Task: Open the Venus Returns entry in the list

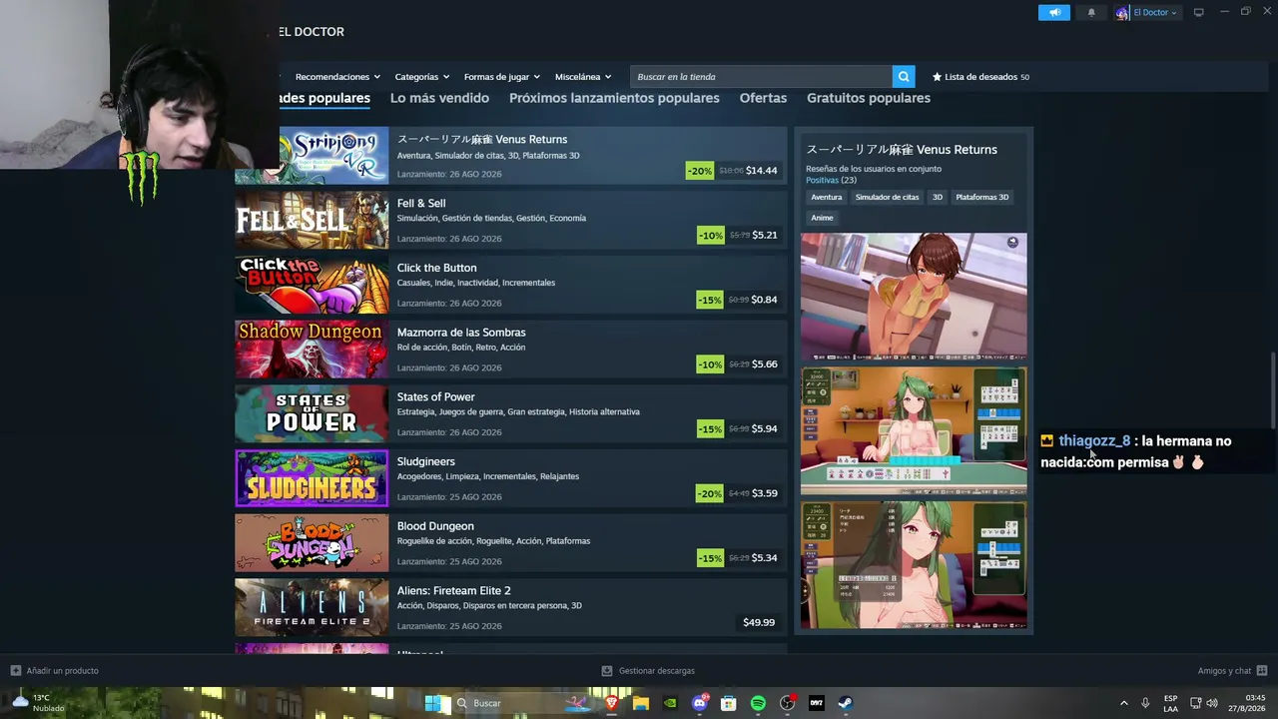Action: click(x=511, y=156)
